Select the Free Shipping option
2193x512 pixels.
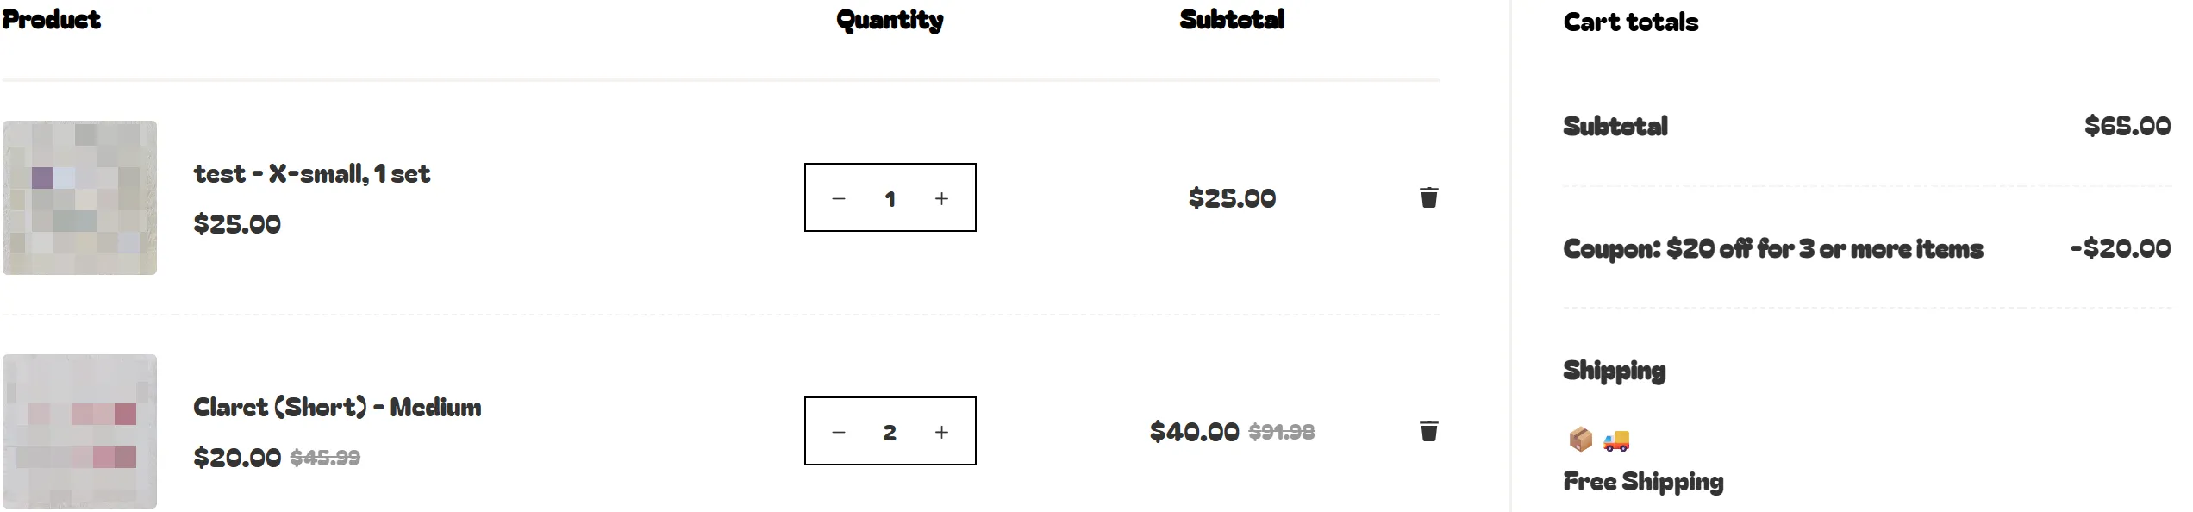pyautogui.click(x=1643, y=482)
